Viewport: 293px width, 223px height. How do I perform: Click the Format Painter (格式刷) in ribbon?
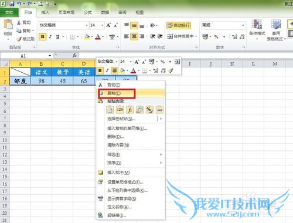[x=25, y=39]
